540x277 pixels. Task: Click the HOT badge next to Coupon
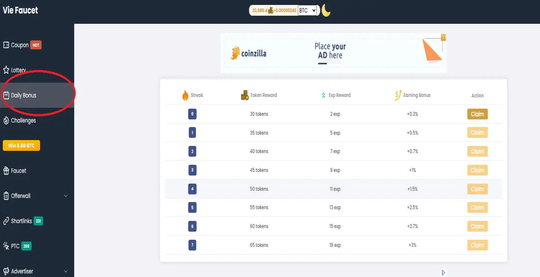tap(36, 45)
